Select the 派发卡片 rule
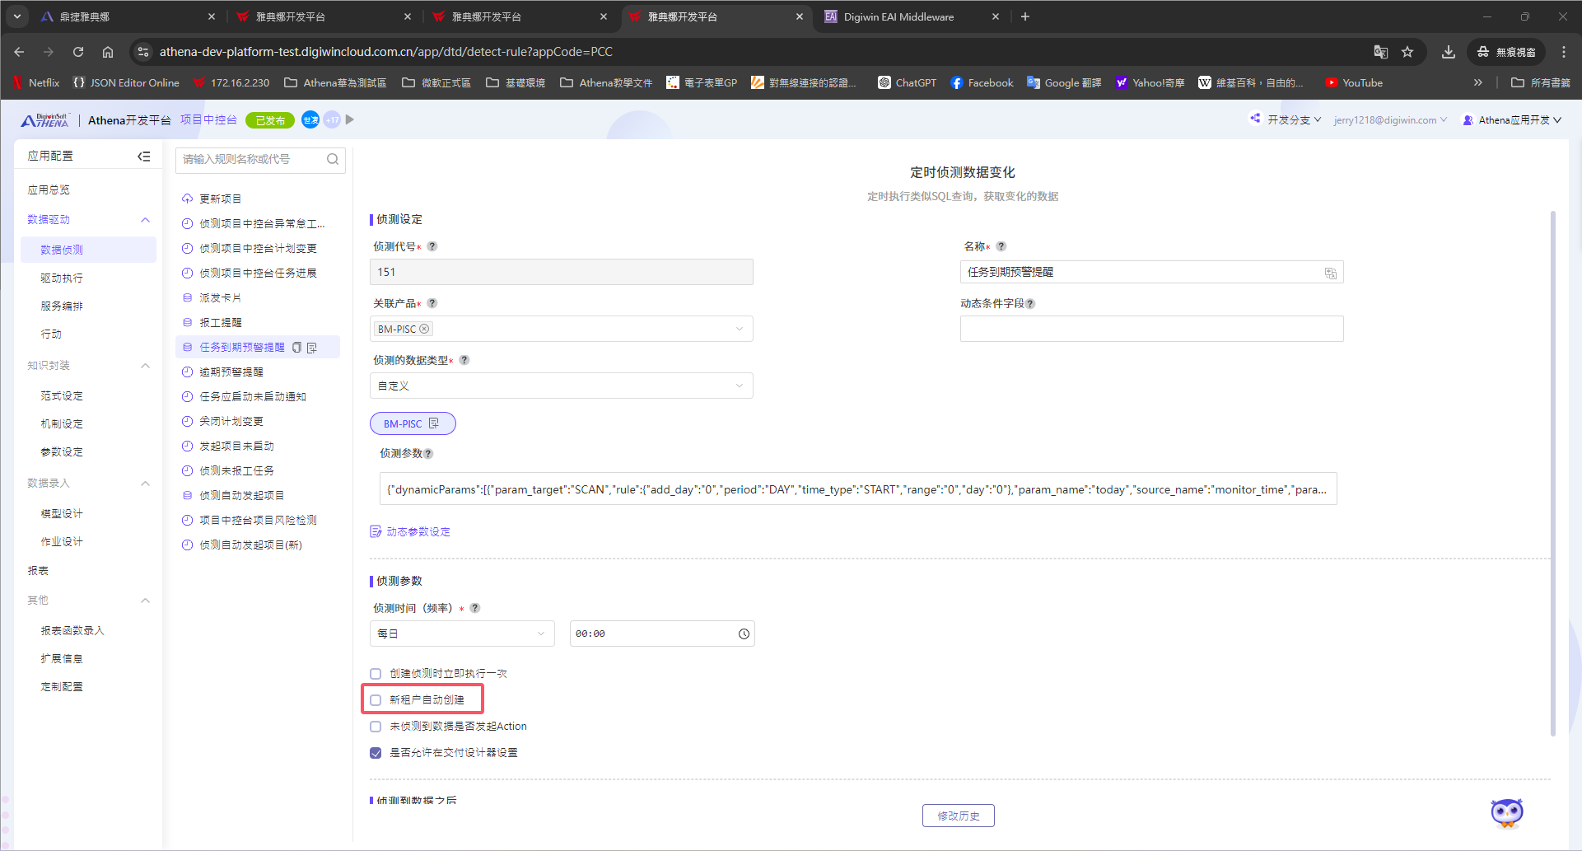Viewport: 1582px width, 851px height. coord(220,298)
